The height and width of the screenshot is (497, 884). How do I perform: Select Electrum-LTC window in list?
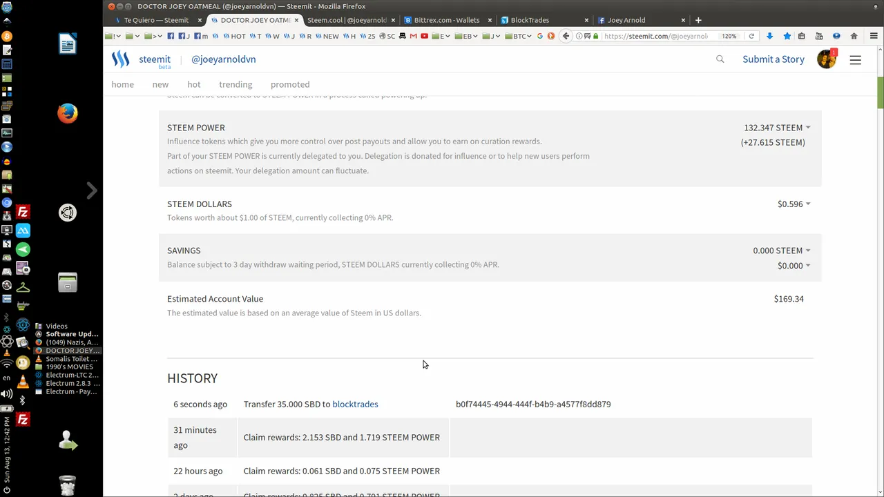(66, 376)
